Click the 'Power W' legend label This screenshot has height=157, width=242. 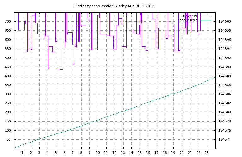tap(190, 16)
